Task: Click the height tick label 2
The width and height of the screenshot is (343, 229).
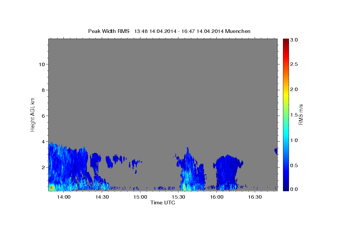Action: pos(43,167)
